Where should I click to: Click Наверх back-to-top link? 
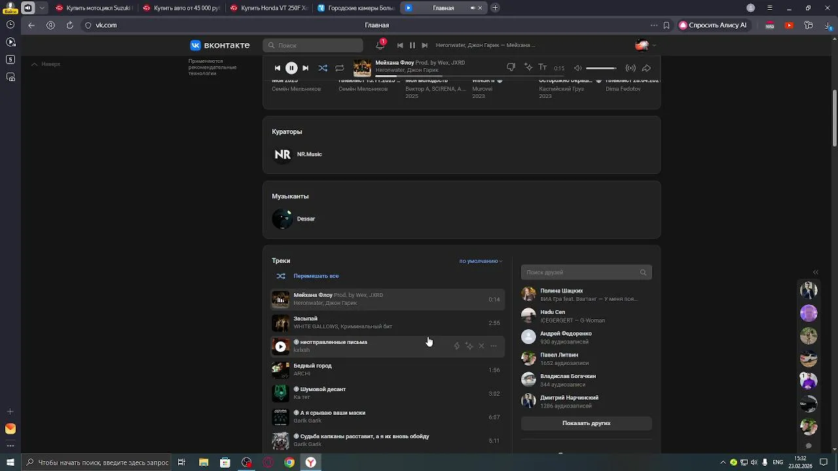click(x=46, y=64)
